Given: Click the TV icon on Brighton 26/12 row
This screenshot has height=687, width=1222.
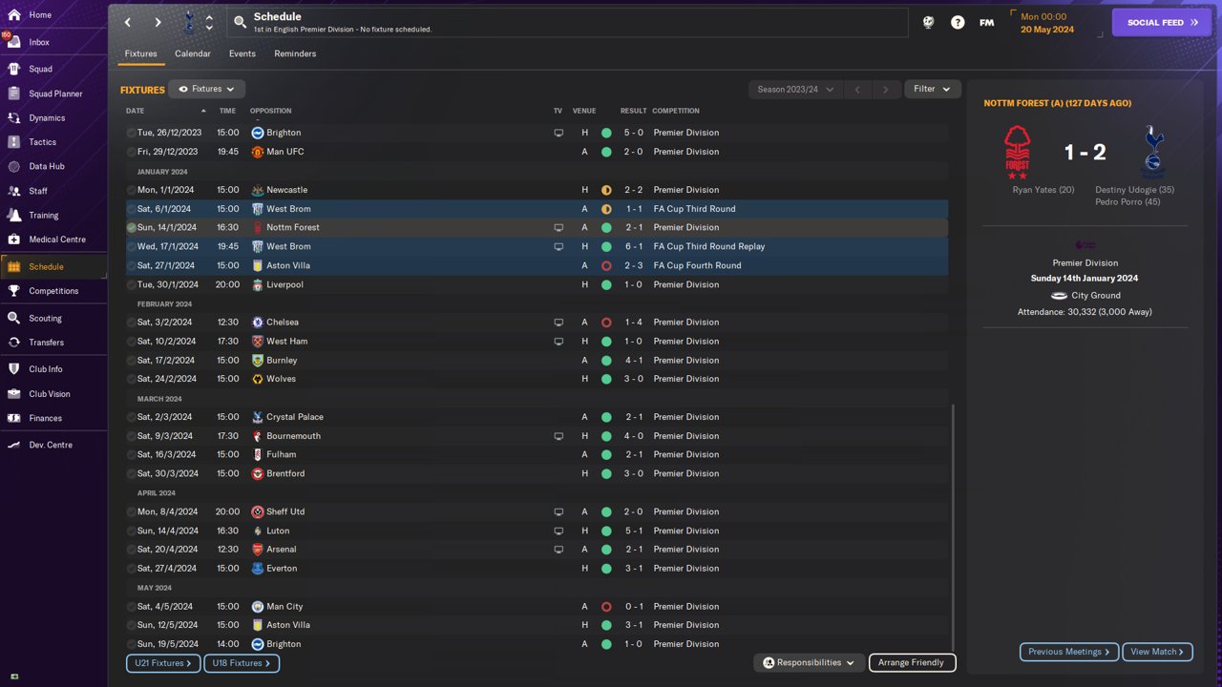Looking at the screenshot, I should coord(558,133).
